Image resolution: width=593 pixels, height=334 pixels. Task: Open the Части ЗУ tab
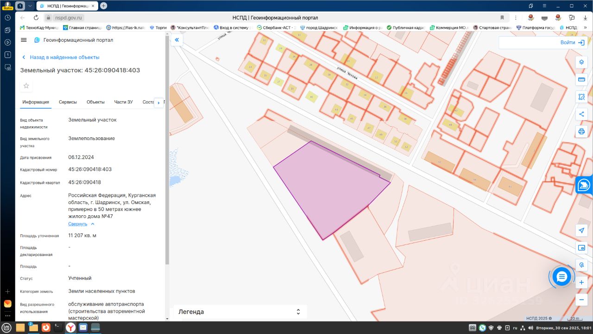[124, 102]
